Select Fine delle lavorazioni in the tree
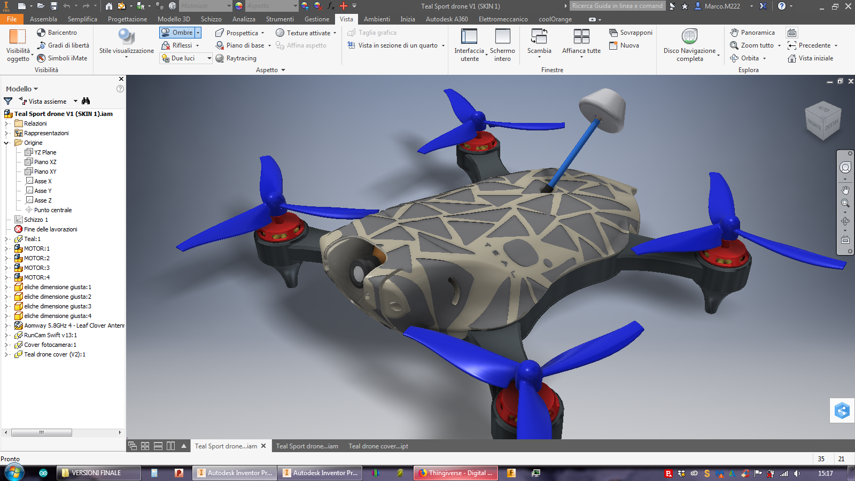 pos(50,229)
